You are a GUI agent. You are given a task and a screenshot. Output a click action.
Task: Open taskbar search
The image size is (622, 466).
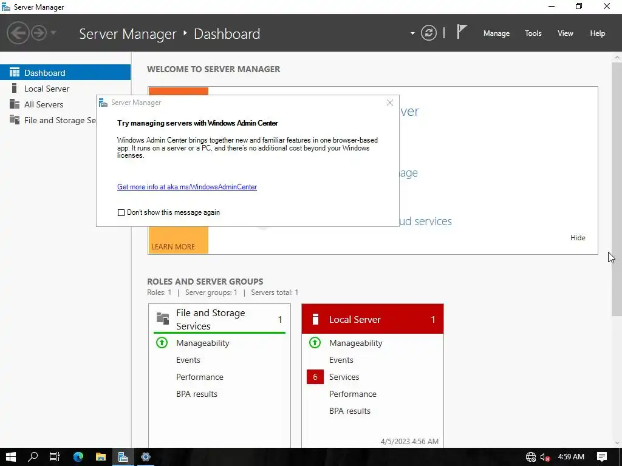33,457
